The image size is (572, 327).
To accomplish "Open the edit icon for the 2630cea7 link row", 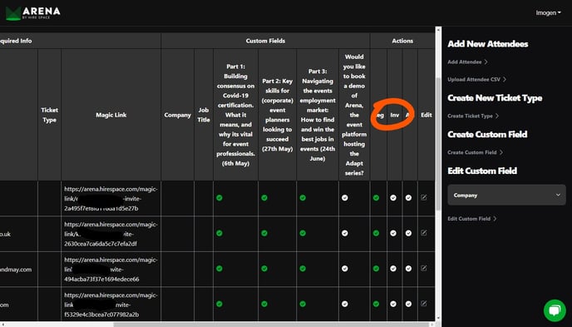I will [423, 233].
